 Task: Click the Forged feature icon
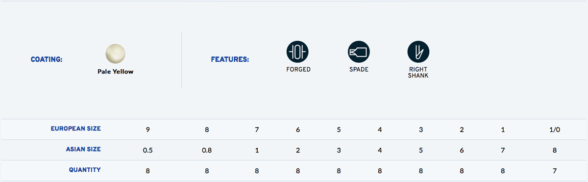[298, 52]
